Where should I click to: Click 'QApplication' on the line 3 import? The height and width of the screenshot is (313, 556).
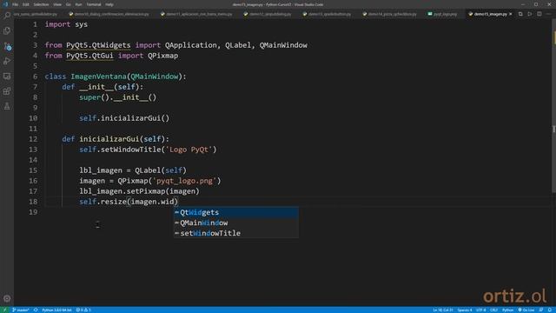(191, 45)
